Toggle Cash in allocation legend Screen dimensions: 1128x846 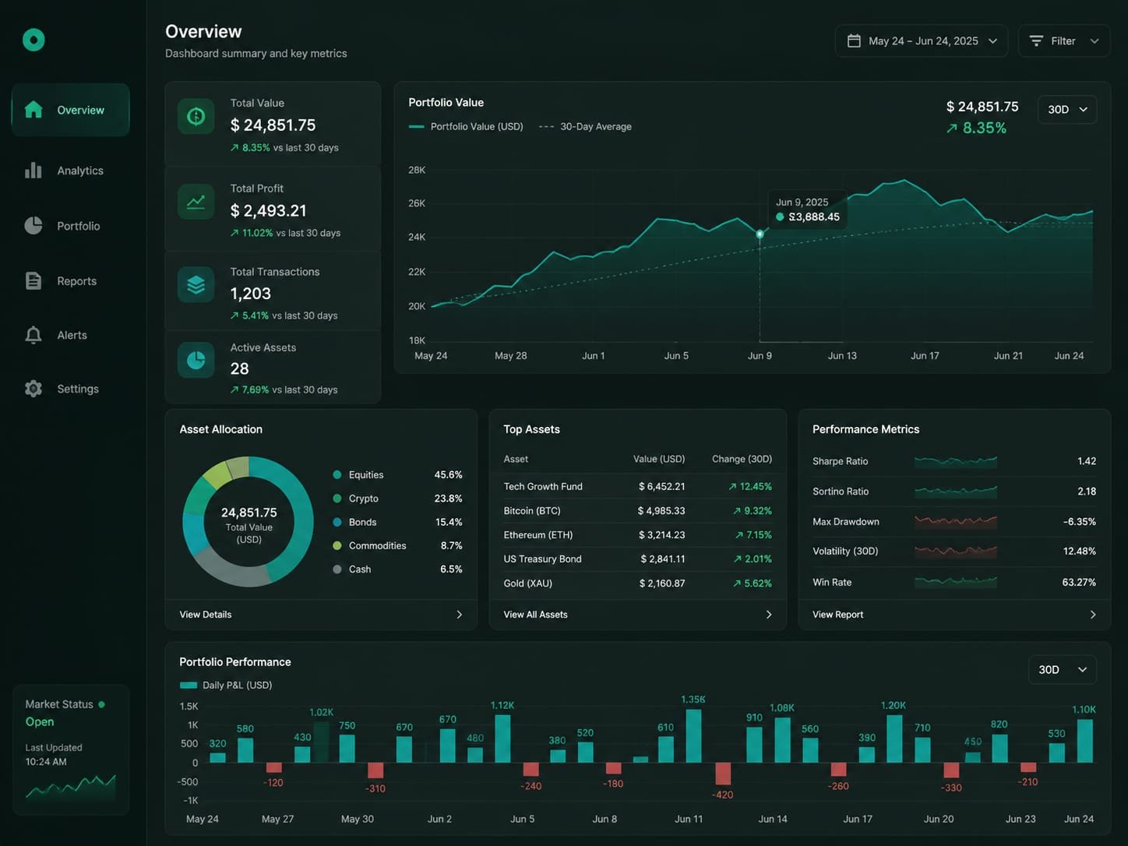[x=397, y=569]
